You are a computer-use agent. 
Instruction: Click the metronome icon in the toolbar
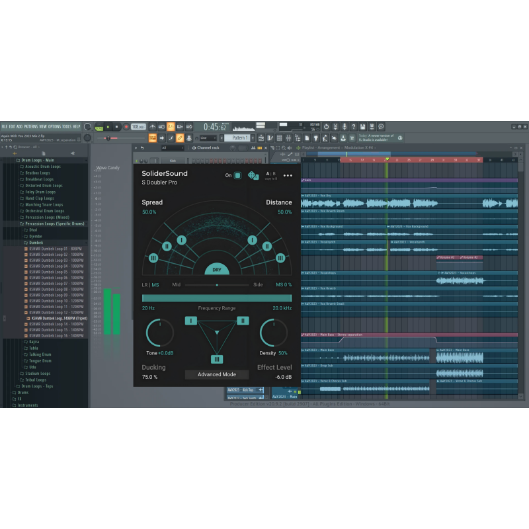(153, 127)
